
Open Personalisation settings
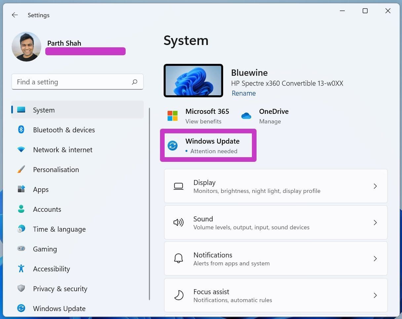point(77,169)
